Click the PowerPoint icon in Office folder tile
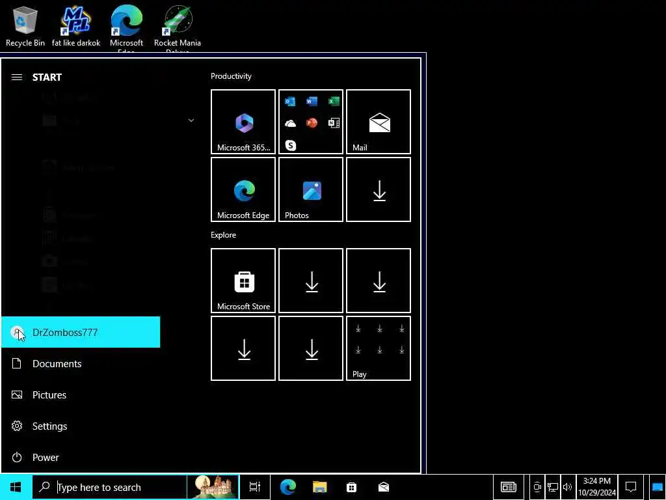The height and width of the screenshot is (500, 666). coord(312,123)
